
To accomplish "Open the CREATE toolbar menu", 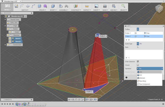I will pos(42,10).
